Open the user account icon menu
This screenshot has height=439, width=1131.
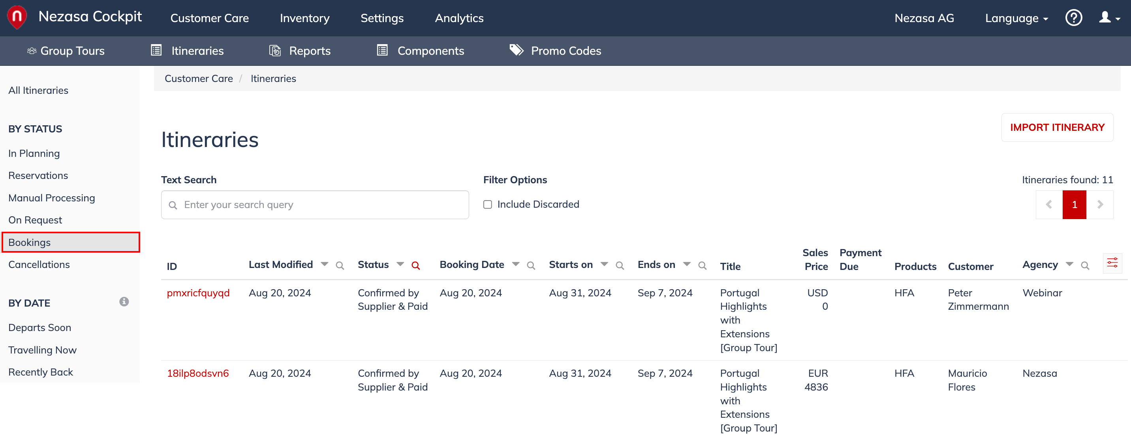click(1109, 18)
